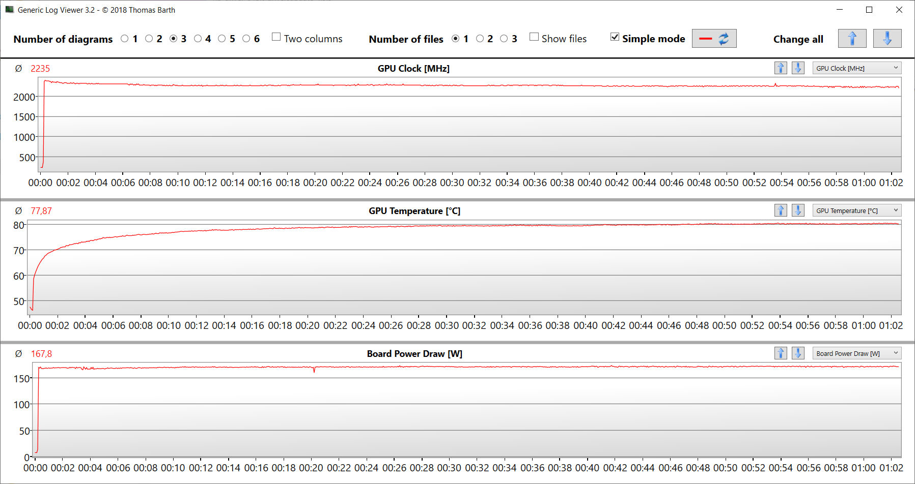This screenshot has width=915, height=484.
Task: Enable the Show files checkbox
Action: coord(534,37)
